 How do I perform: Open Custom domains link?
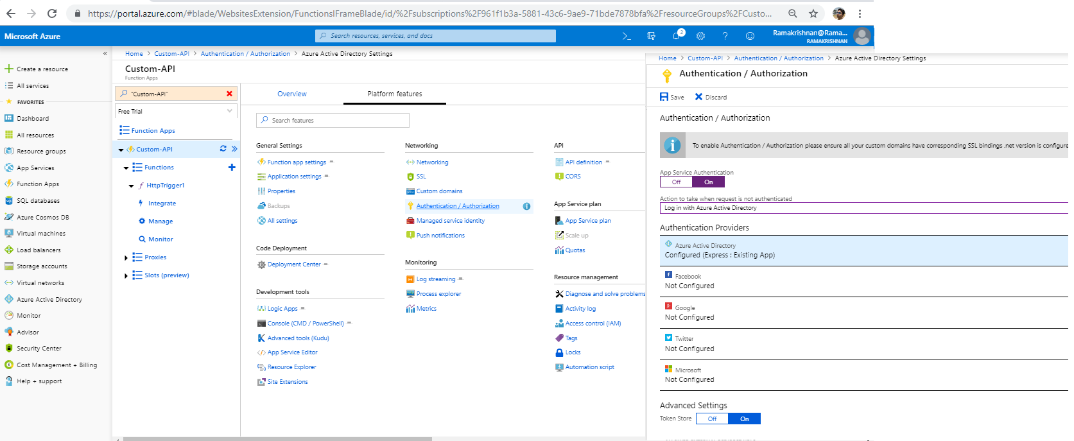point(439,191)
